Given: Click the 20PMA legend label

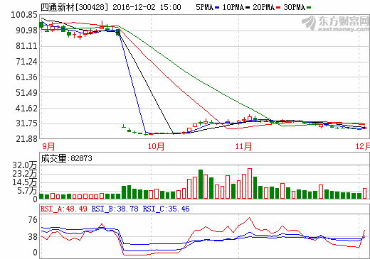Looking at the screenshot, I should point(263,7).
